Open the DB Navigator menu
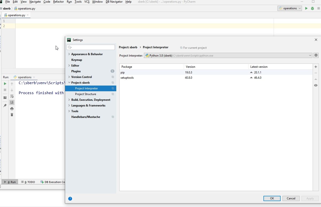Viewport: 321px width, 207px height. click(x=114, y=2)
